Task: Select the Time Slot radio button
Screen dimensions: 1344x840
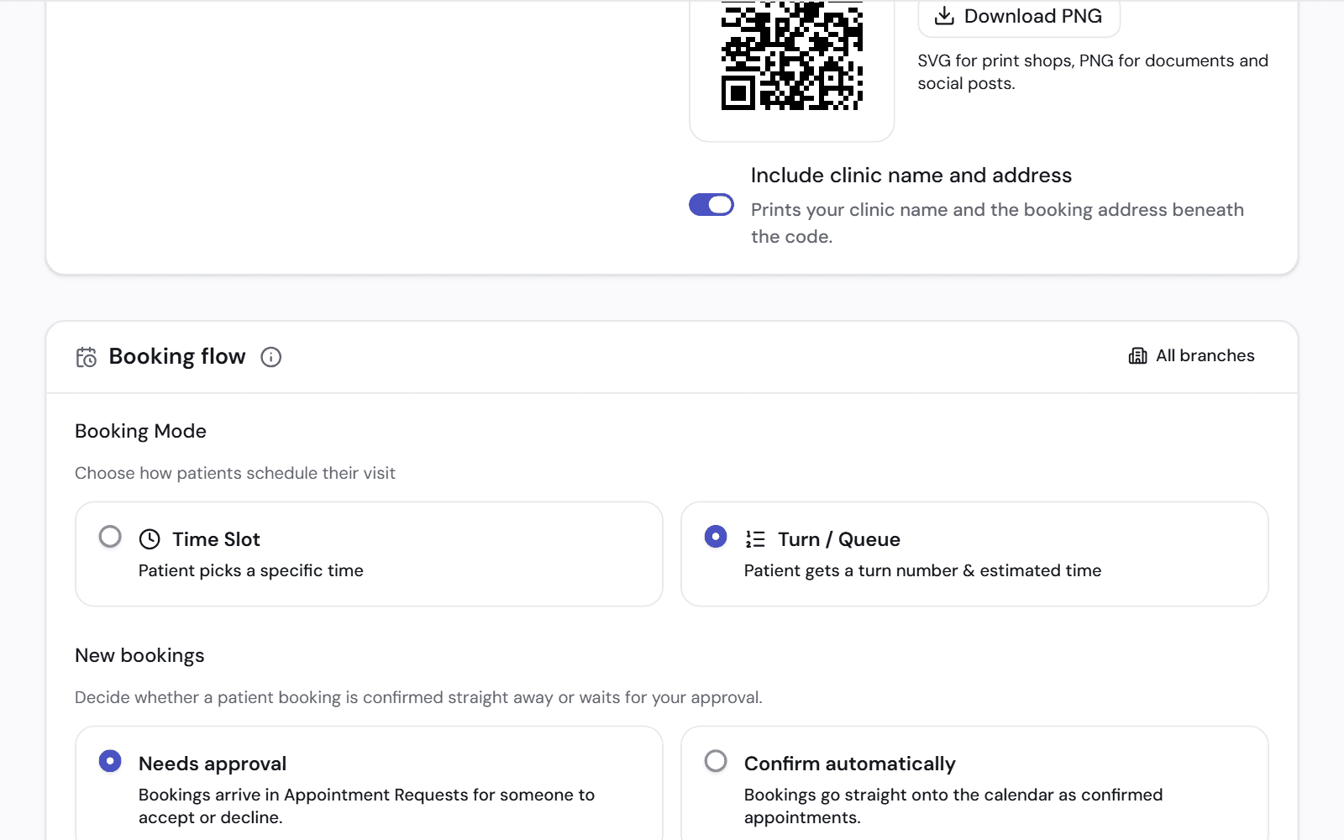Action: (110, 537)
